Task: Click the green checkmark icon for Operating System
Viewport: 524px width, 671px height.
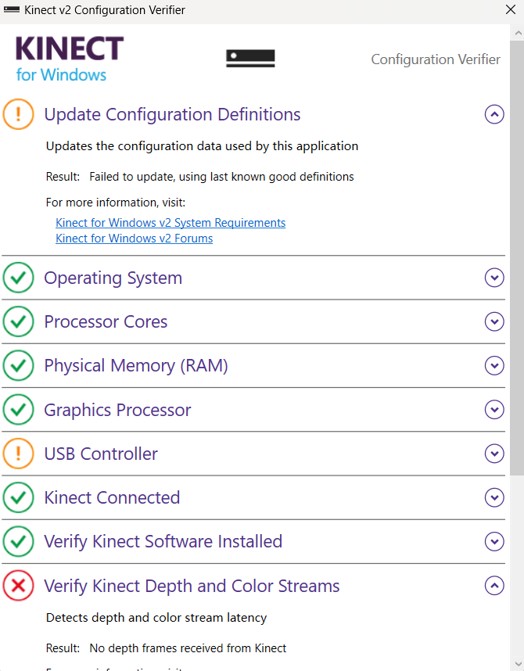Action: 19,278
